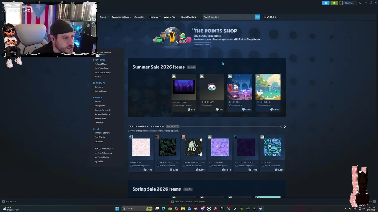Viewport: 378px width, 212px height.
Task: Open Backgrounds under Profile
Action: (100, 106)
